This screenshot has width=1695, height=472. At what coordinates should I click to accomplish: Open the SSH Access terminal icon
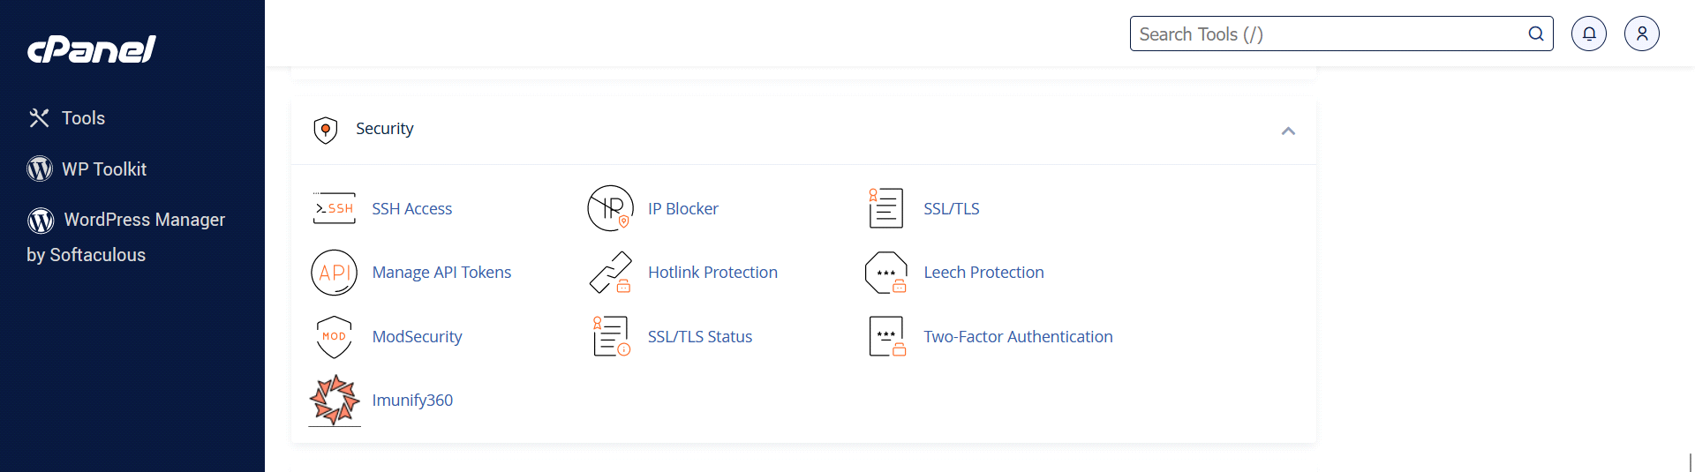pyautogui.click(x=334, y=208)
